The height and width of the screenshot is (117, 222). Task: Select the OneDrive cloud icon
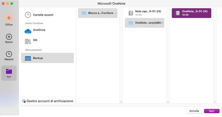click(28, 31)
